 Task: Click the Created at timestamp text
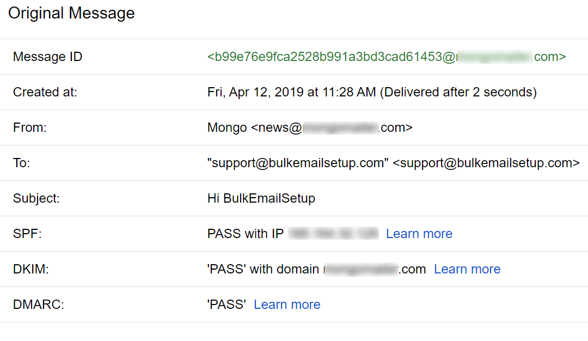(372, 92)
